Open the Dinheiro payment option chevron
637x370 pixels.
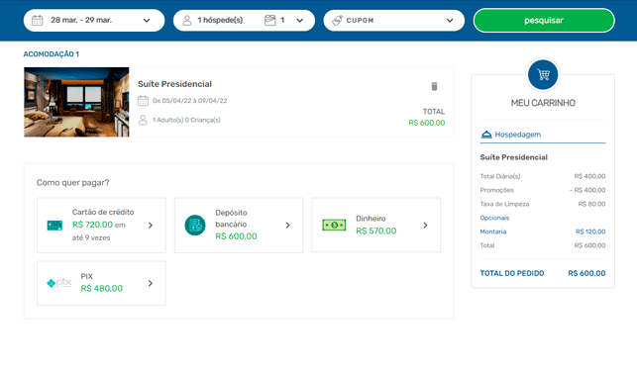point(425,226)
